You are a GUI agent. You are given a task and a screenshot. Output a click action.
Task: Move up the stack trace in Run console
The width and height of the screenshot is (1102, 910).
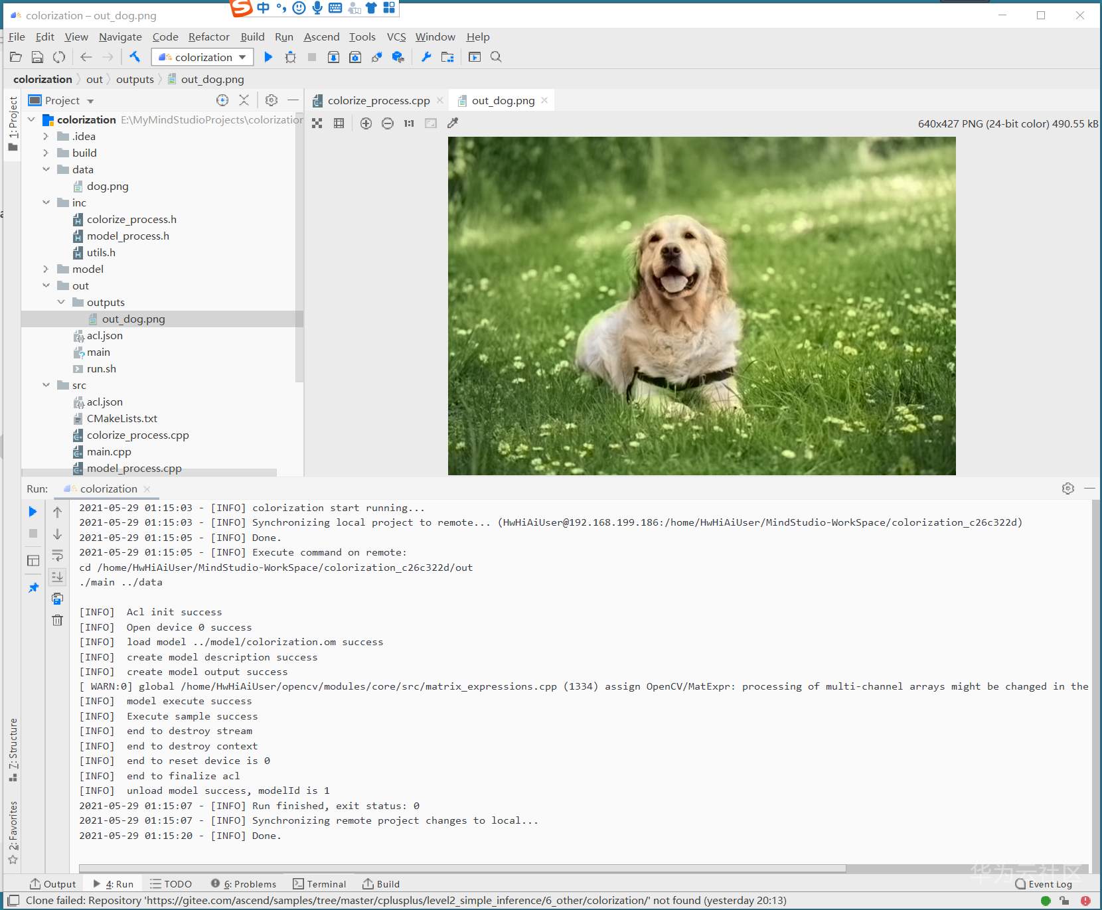(58, 512)
